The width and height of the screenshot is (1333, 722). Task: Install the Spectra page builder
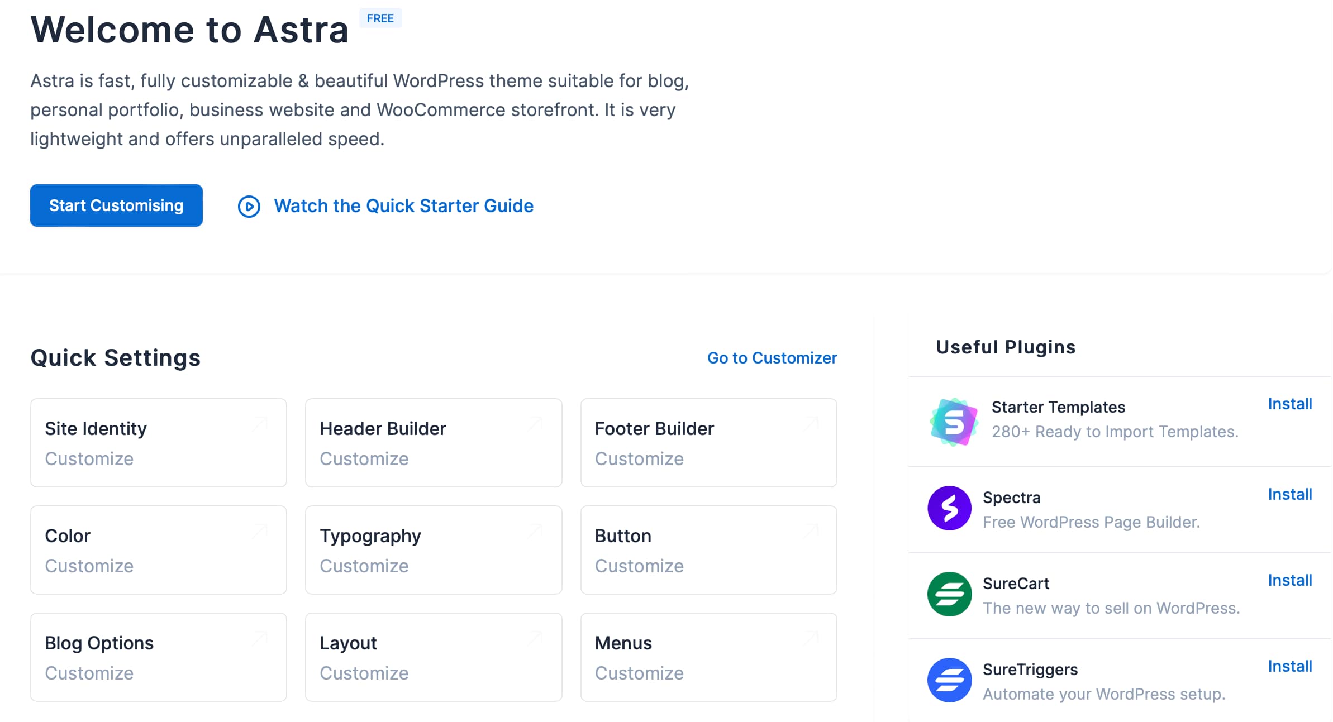(x=1290, y=494)
